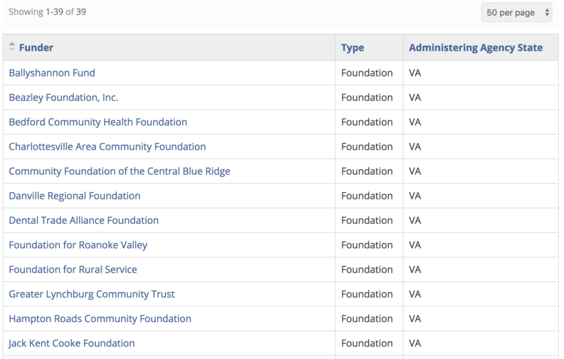564x359 pixels.
Task: Open Greater Lynchburg Community Trust
Action: (91, 294)
